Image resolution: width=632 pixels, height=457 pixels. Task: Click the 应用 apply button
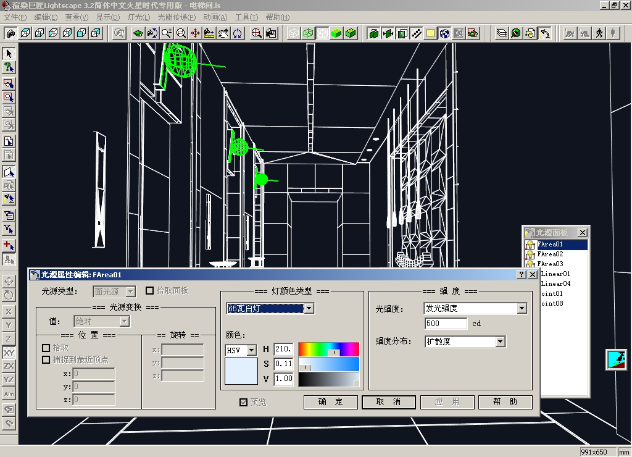[447, 402]
